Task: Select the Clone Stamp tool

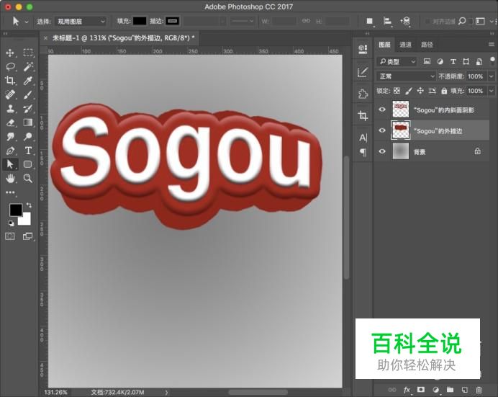Action: (10, 109)
